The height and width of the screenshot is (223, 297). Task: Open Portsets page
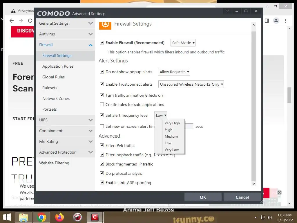(65, 109)
